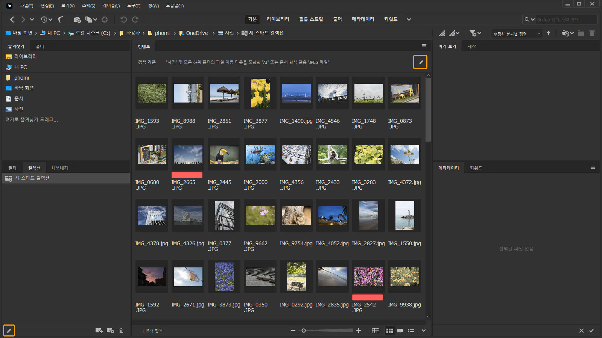Image resolution: width=602 pixels, height=338 pixels.
Task: Delete collection with Collections panel trash icon
Action: (x=121, y=330)
